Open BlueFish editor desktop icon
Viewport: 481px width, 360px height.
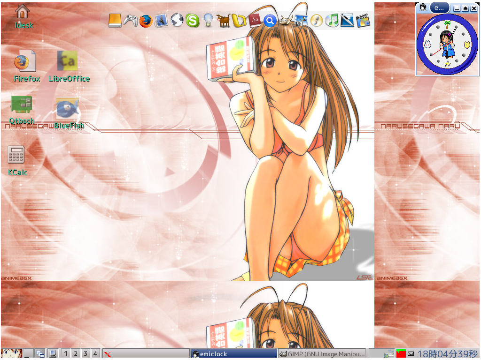click(x=67, y=109)
